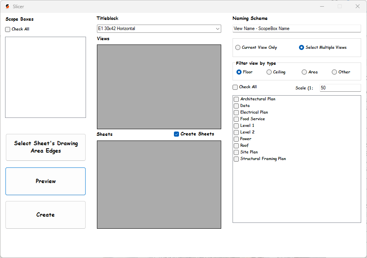This screenshot has height=258, width=367.
Task: Tick the Electrical Plan checkbox
Action: click(236, 112)
